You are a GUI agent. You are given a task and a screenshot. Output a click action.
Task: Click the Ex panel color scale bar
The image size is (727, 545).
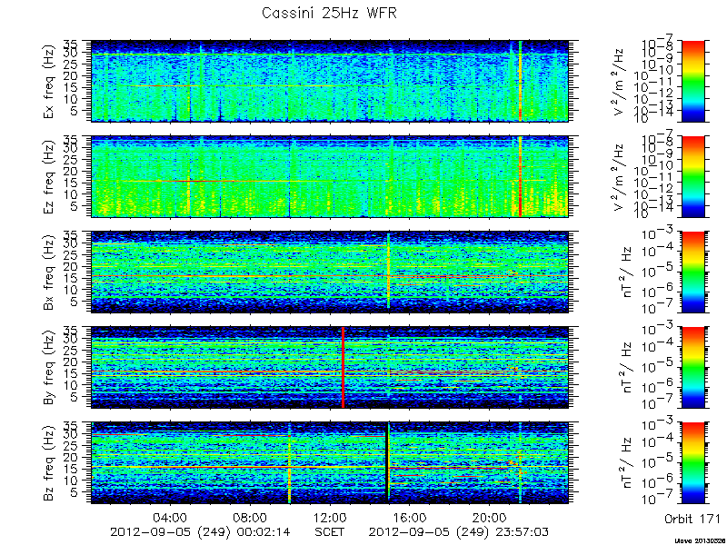(x=692, y=81)
